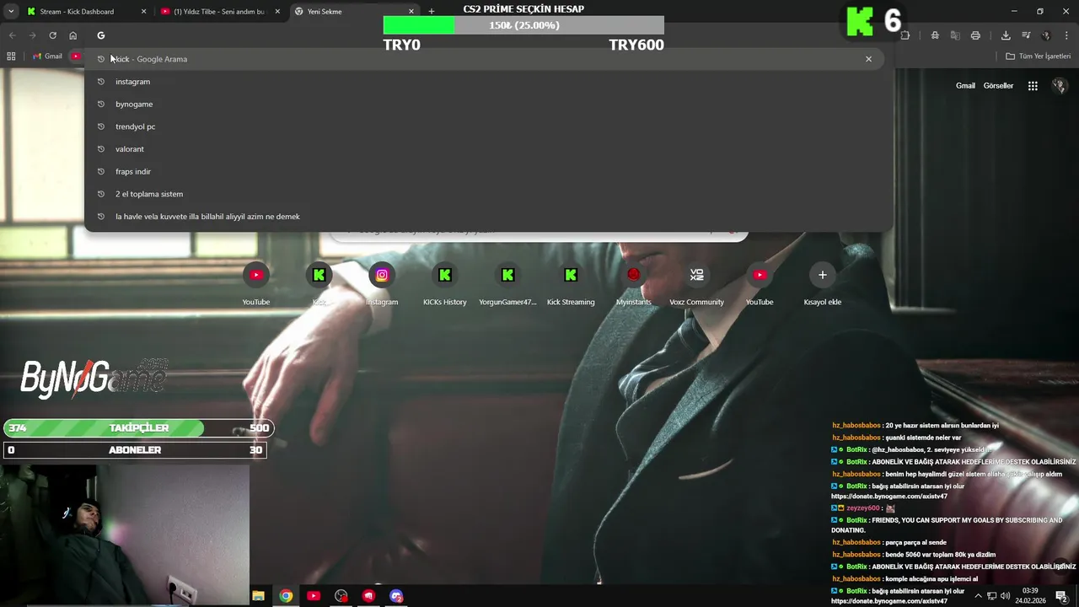Open the media control playlist icon
Screen dimensions: 1079x607
point(1026,35)
